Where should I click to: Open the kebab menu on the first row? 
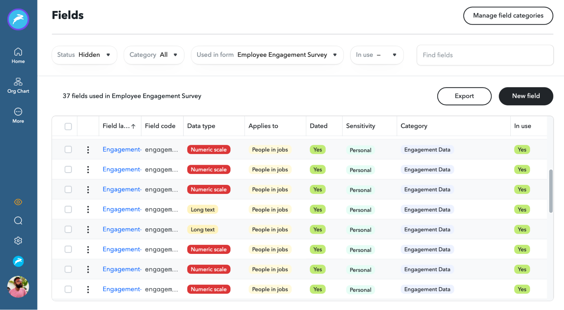pyautogui.click(x=88, y=150)
